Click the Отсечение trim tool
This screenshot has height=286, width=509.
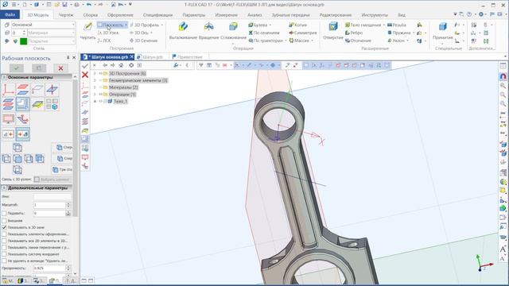358,41
